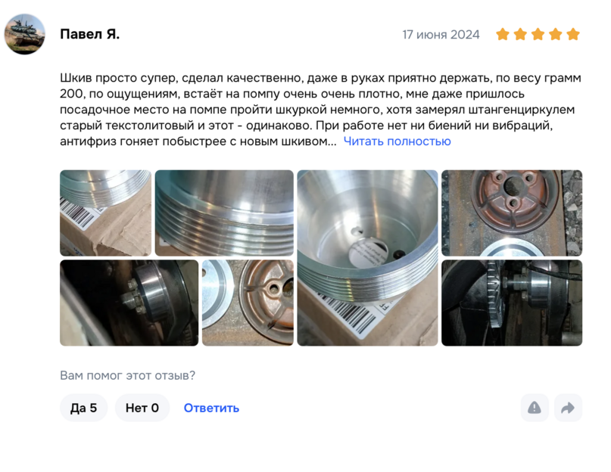Open photo comparing new and old pulleys
Image resolution: width=611 pixels, height=472 pixels.
pyautogui.click(x=248, y=303)
